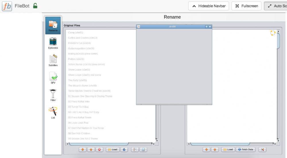
Task: Select 'Politics (s2e01)'
Action: pyautogui.click(x=76, y=59)
